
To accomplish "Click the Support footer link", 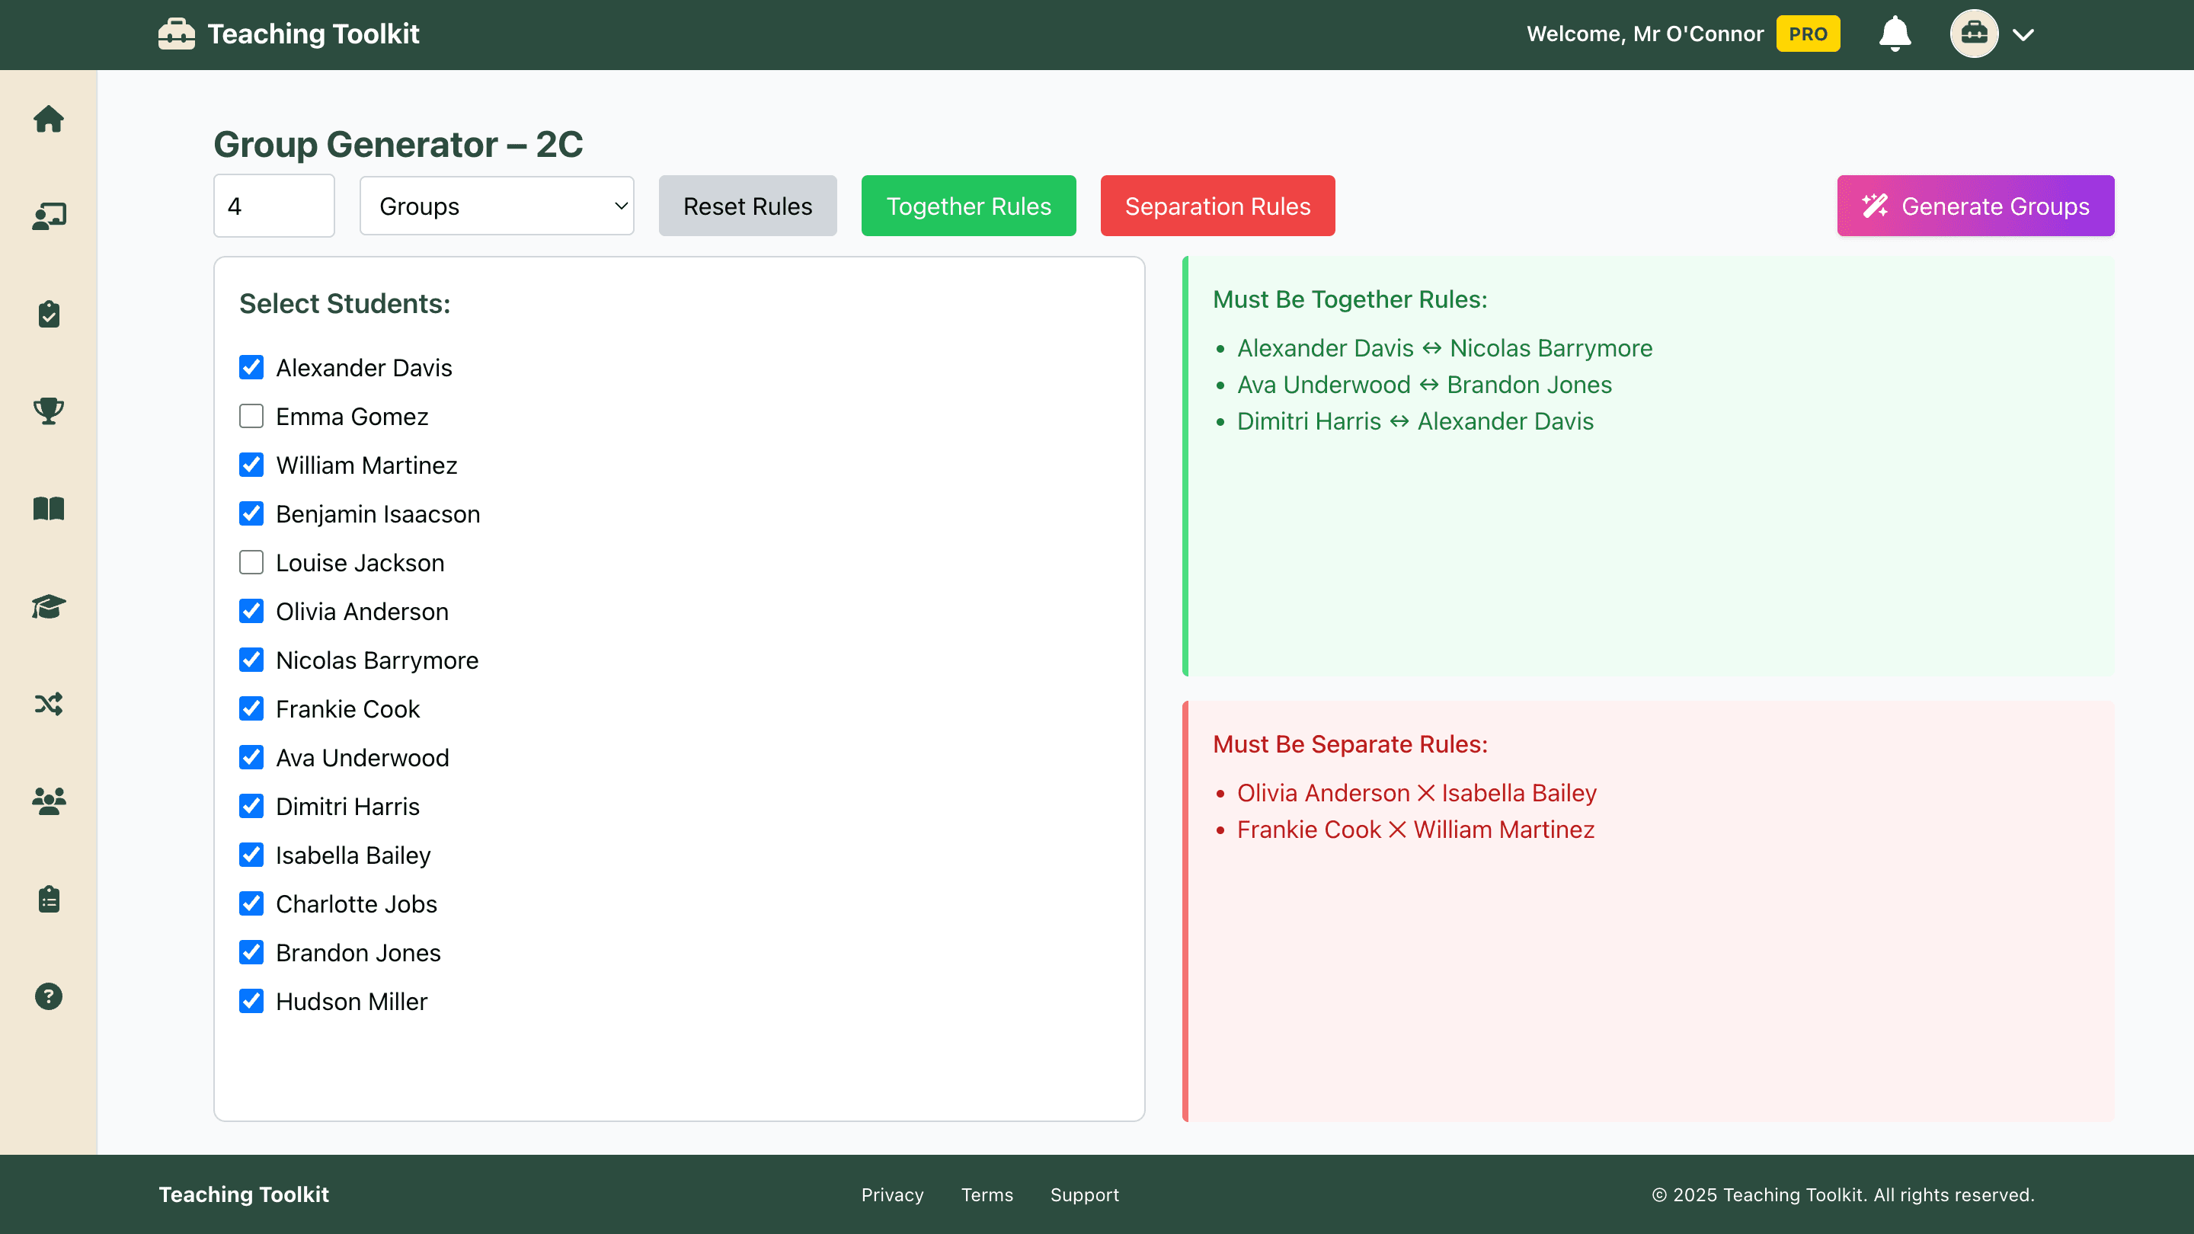I will [x=1084, y=1195].
